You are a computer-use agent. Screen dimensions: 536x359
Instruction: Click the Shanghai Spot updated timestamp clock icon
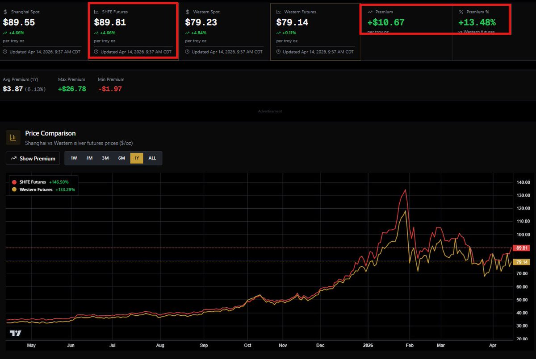[5, 52]
